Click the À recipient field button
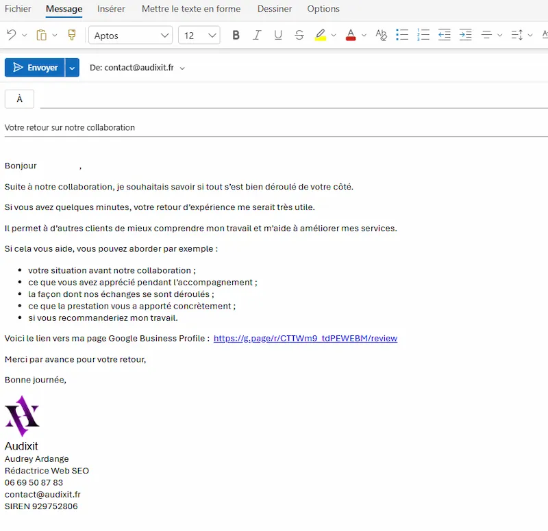 coord(18,99)
